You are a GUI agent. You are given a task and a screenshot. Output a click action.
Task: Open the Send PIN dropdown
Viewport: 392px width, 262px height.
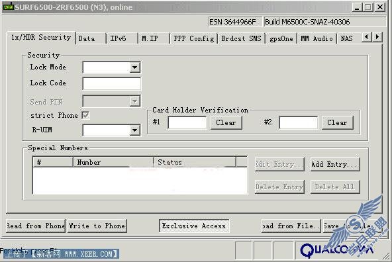click(111, 101)
